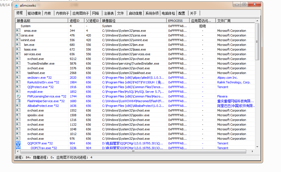
Task: Click the horizontal scrollbar left arrow
Action: tap(18, 151)
